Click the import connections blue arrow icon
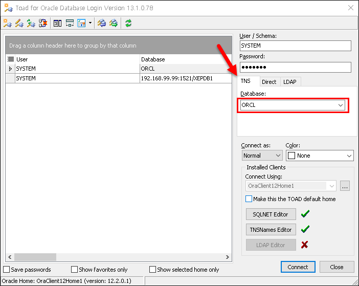 [x=102, y=23]
